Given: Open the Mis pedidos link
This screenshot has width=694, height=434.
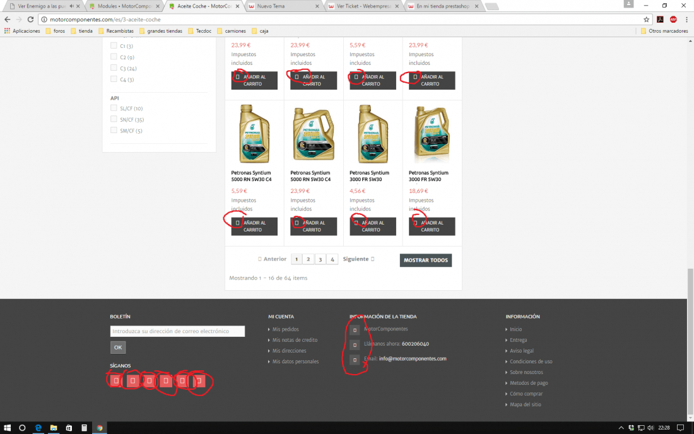Looking at the screenshot, I should 285,329.
